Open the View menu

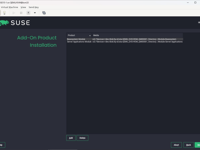click(x=23, y=7)
